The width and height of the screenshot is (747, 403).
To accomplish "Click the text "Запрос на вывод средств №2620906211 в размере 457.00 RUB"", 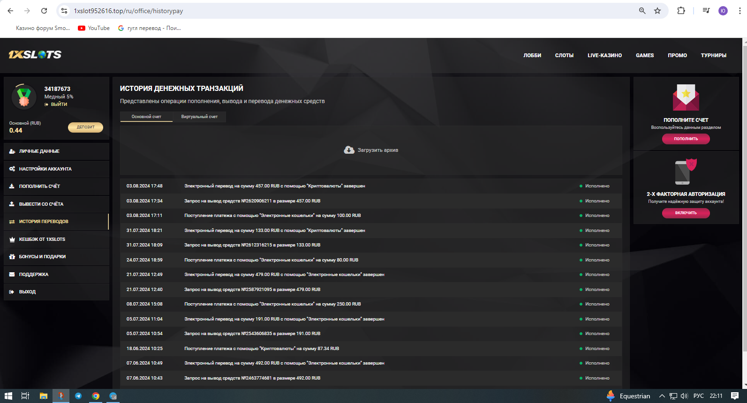I will coord(252,201).
